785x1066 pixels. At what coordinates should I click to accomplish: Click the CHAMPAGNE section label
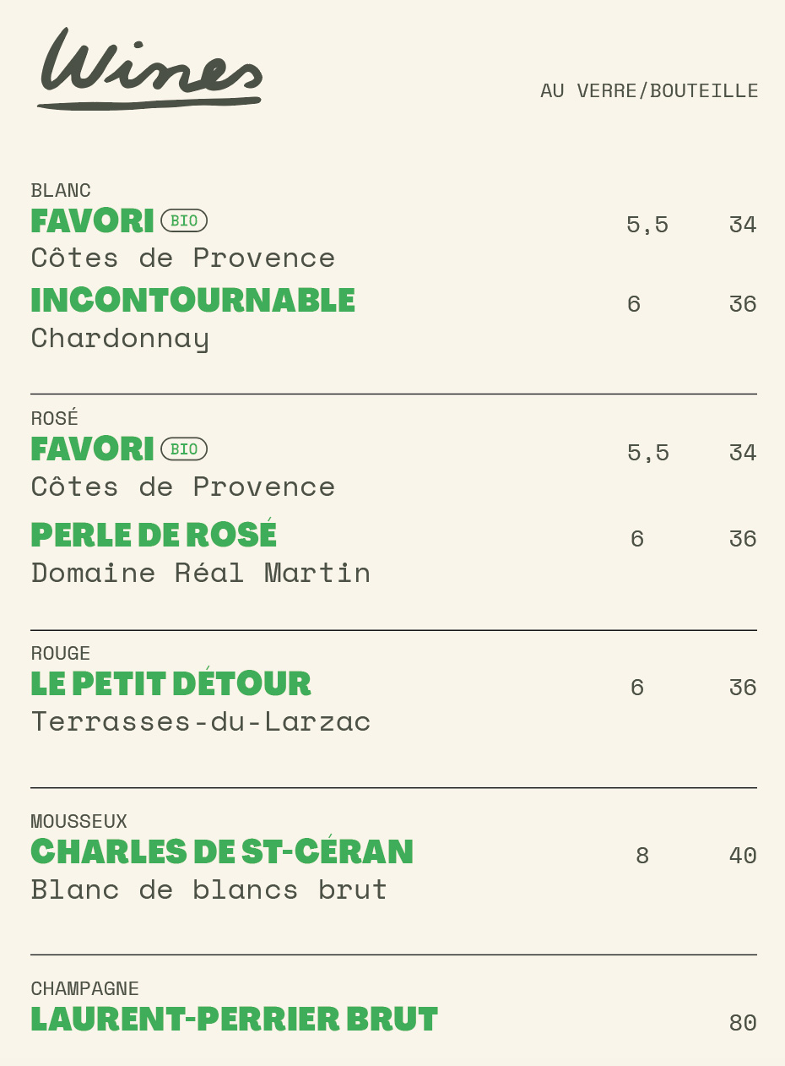[85, 988]
